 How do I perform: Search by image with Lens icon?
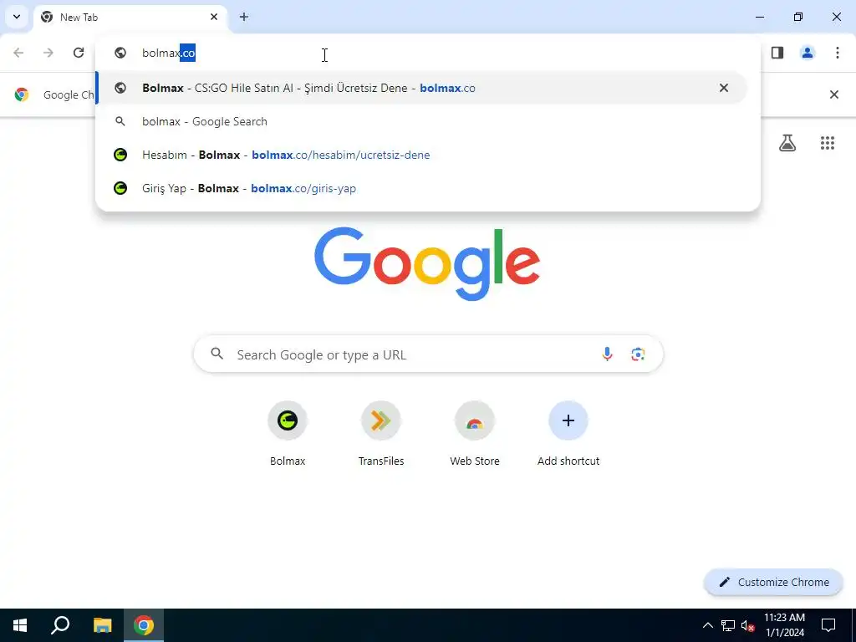coord(638,354)
